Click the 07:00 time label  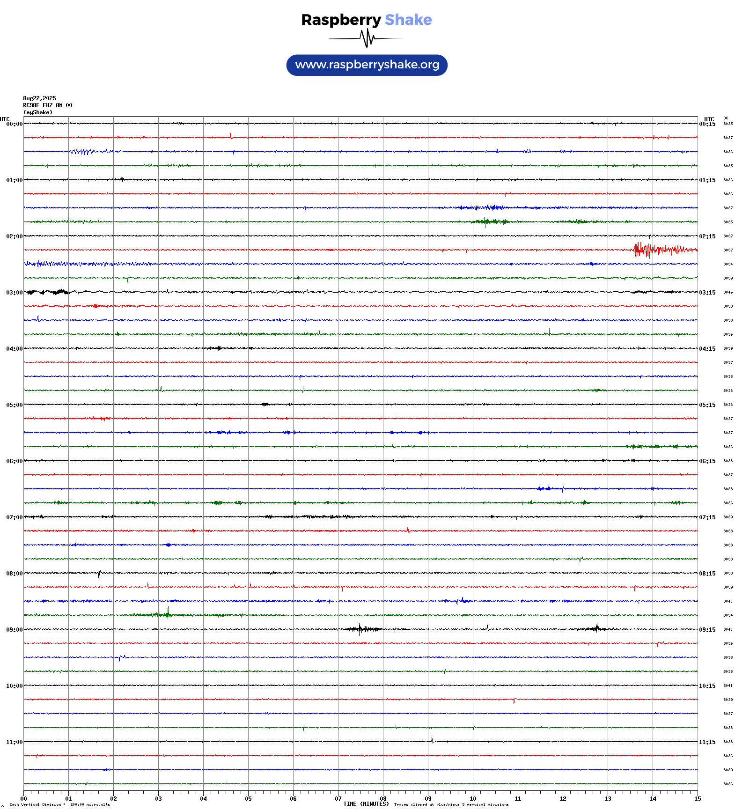(x=14, y=517)
